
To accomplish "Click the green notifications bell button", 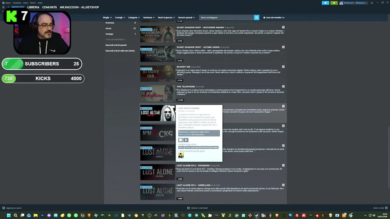I will (334, 3).
